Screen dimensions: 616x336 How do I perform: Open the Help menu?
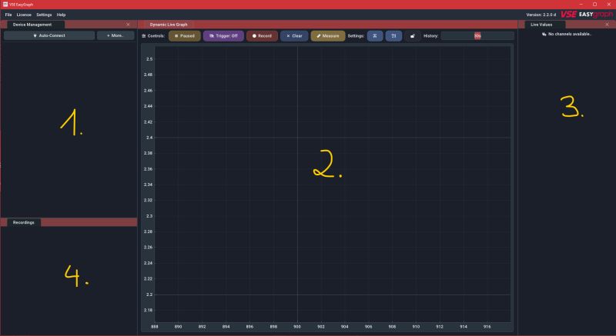[x=61, y=15]
